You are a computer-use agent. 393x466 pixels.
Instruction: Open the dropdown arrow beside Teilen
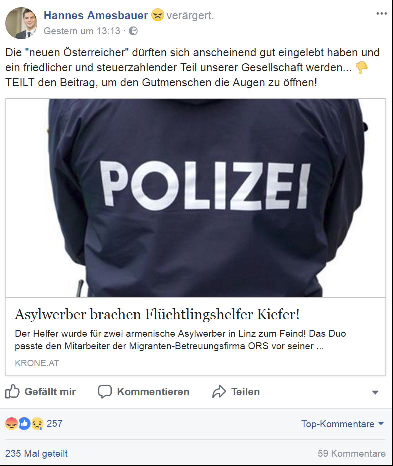coord(375,392)
